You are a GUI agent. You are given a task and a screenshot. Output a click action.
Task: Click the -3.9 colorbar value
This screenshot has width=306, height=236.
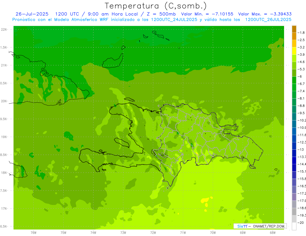[x=301, y=54]
